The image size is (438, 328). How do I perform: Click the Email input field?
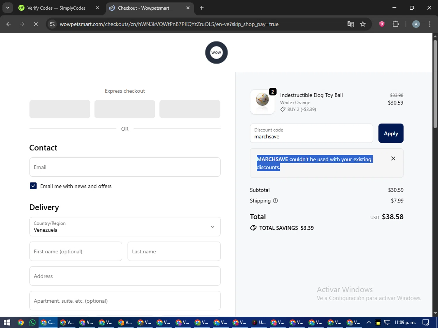click(x=125, y=167)
